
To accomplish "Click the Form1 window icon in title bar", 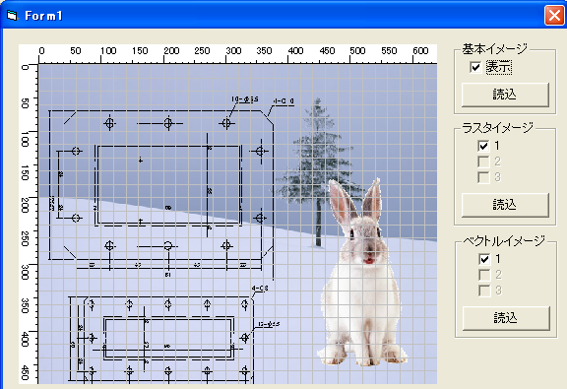I will [12, 15].
